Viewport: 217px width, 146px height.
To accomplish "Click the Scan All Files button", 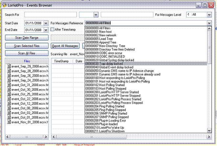I will click(27, 53).
